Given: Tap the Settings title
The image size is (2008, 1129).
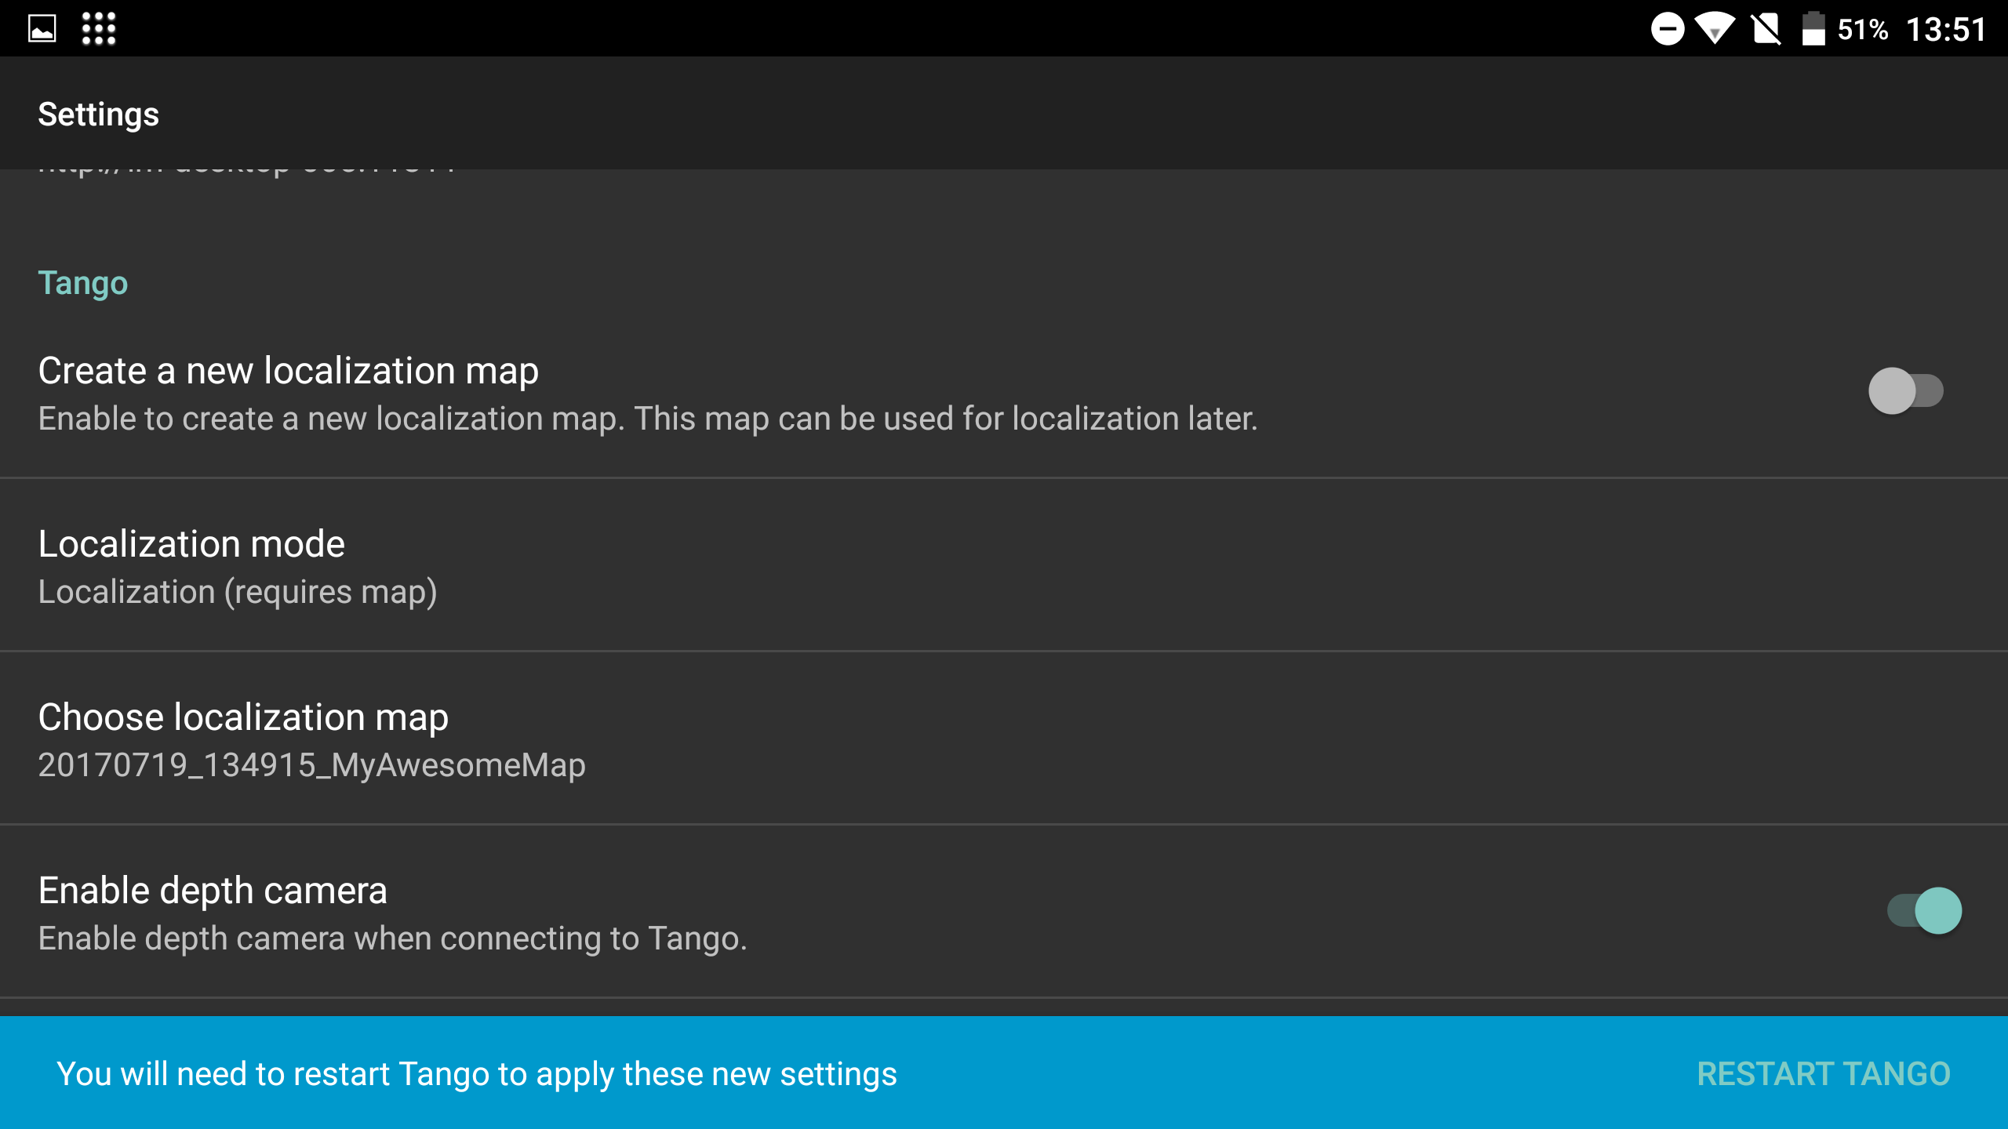Looking at the screenshot, I should [99, 114].
